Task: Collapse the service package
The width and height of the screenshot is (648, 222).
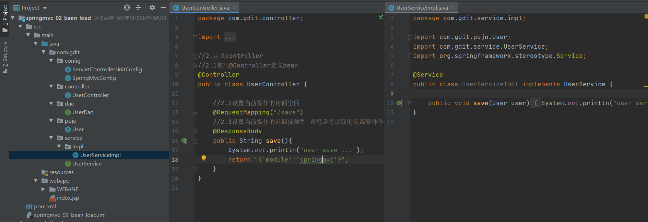Action: [51, 138]
